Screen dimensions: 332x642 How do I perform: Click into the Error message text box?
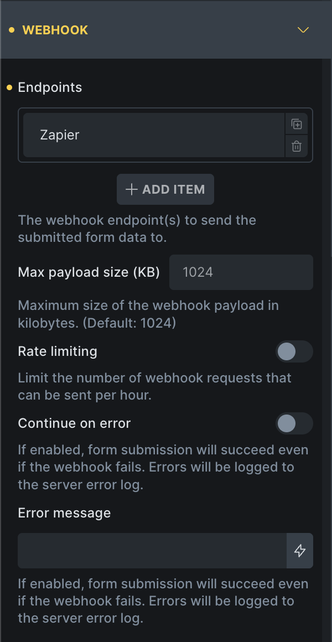pos(152,551)
